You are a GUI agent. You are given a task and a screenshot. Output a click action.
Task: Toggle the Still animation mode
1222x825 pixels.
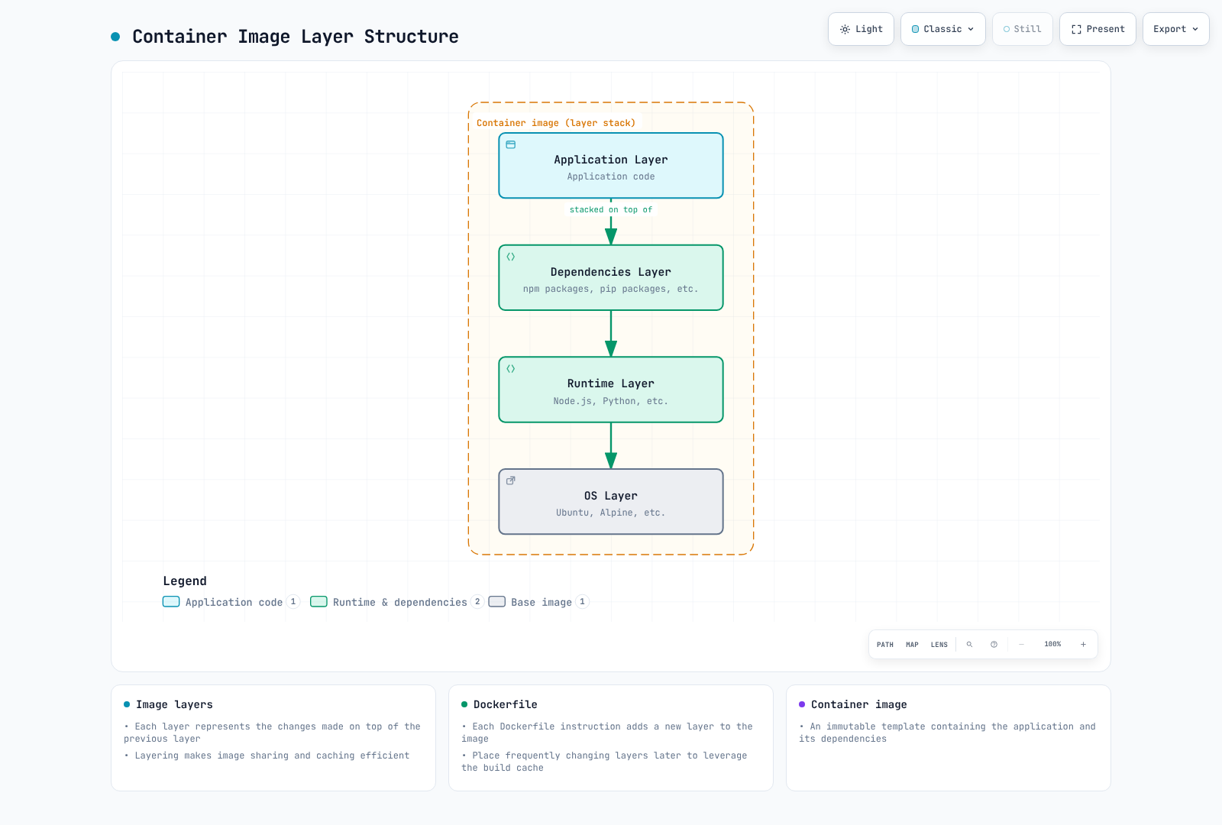[x=1023, y=29]
